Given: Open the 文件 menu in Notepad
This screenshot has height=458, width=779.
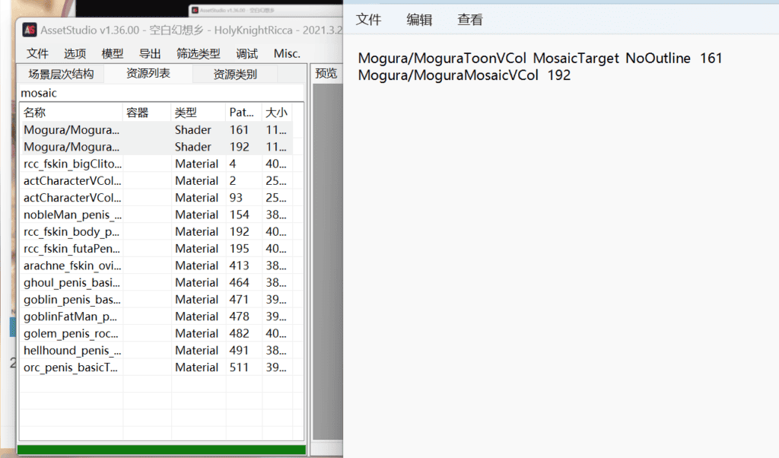Looking at the screenshot, I should 369,20.
